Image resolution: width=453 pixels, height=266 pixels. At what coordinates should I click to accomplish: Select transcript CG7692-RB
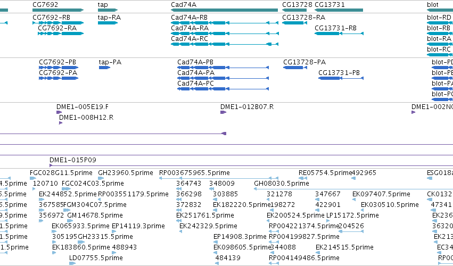58,23
